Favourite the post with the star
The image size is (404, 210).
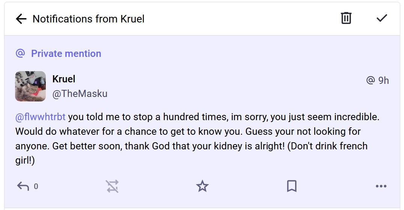[x=202, y=186]
